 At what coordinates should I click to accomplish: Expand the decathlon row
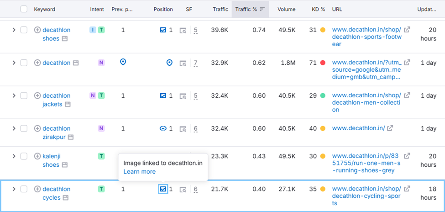(x=14, y=63)
